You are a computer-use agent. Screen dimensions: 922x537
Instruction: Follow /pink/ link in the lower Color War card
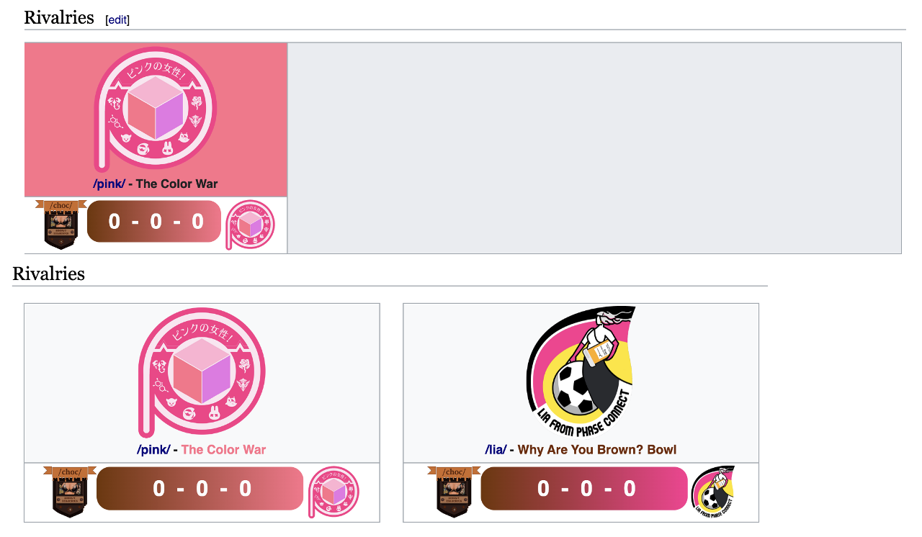[153, 450]
